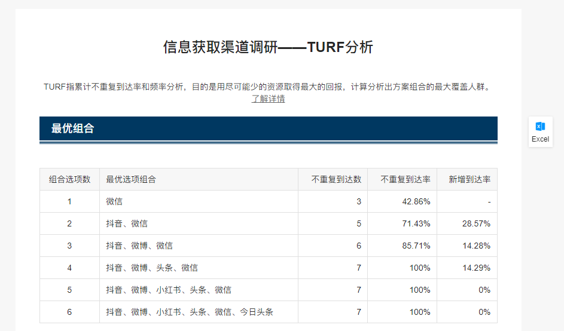Click reach count 3 in the 微信 row

point(359,201)
